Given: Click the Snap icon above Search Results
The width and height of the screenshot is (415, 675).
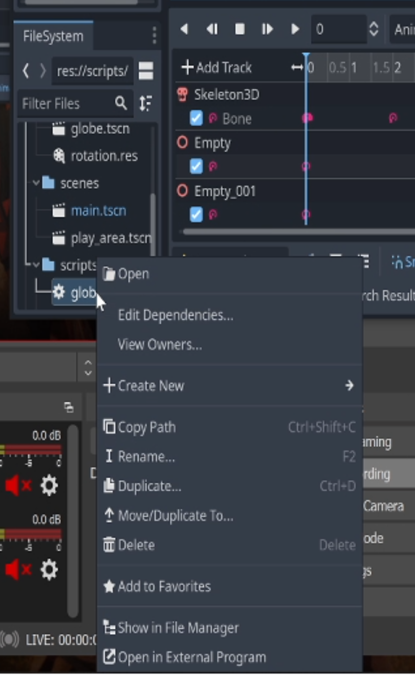Looking at the screenshot, I should (398, 262).
